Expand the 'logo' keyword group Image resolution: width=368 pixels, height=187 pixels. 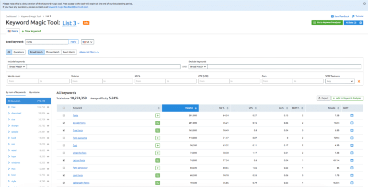9,156
